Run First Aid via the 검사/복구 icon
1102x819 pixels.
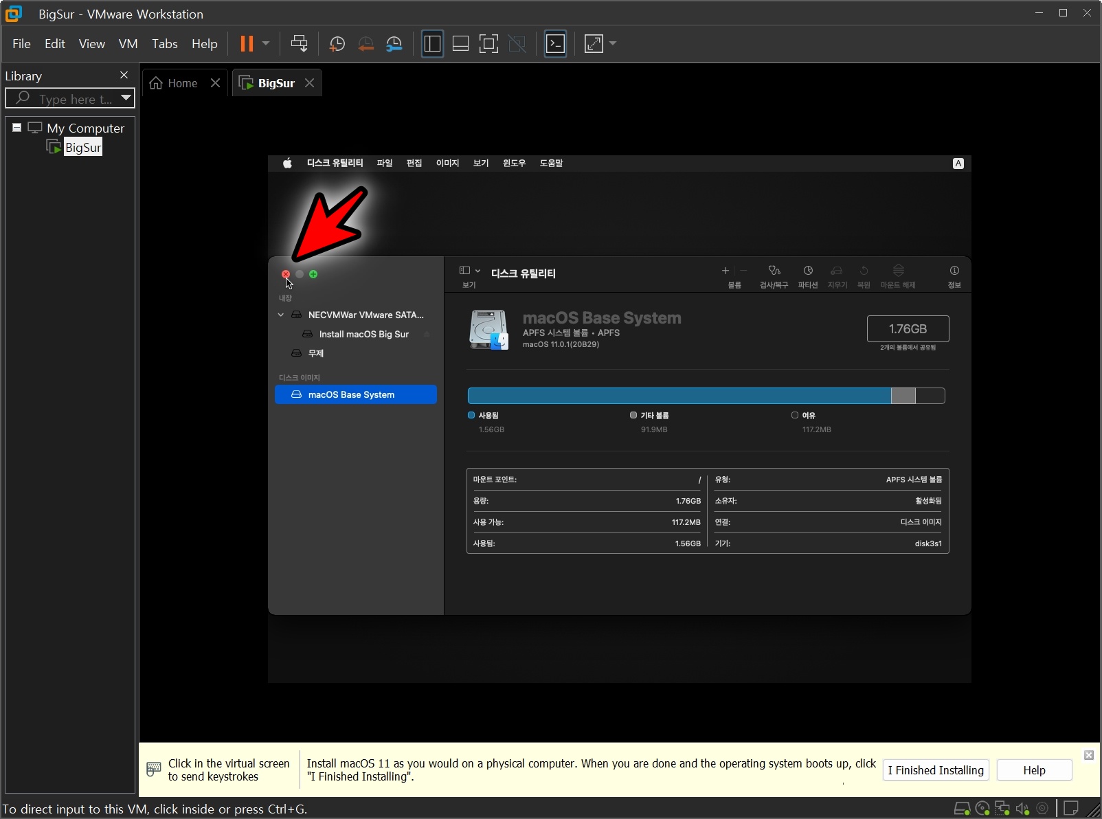(774, 271)
